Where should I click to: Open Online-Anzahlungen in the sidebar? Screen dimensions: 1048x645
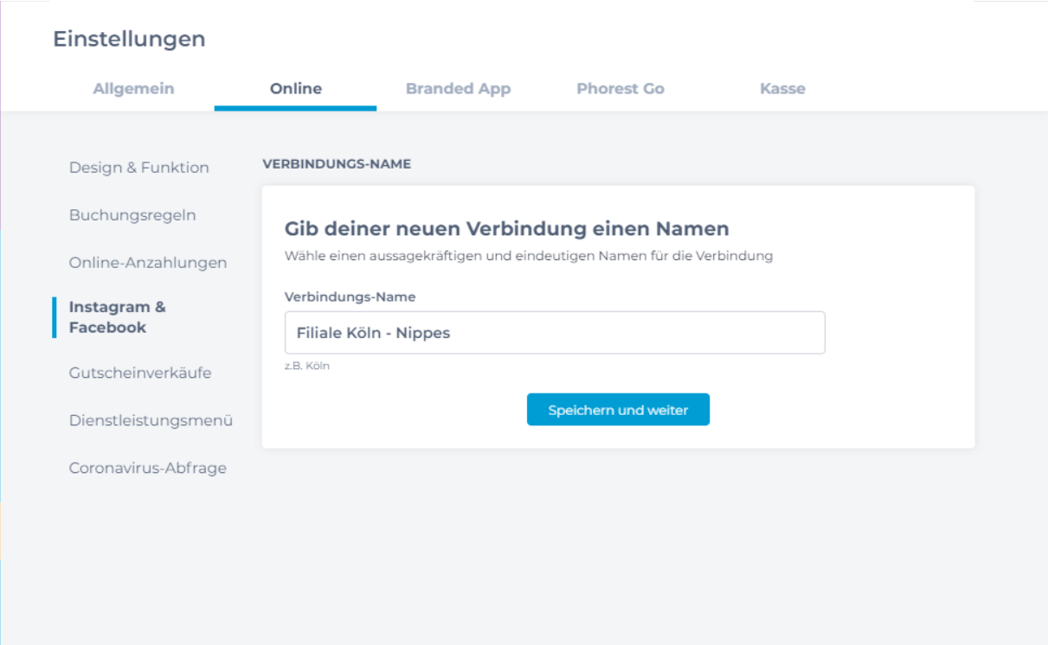click(148, 263)
